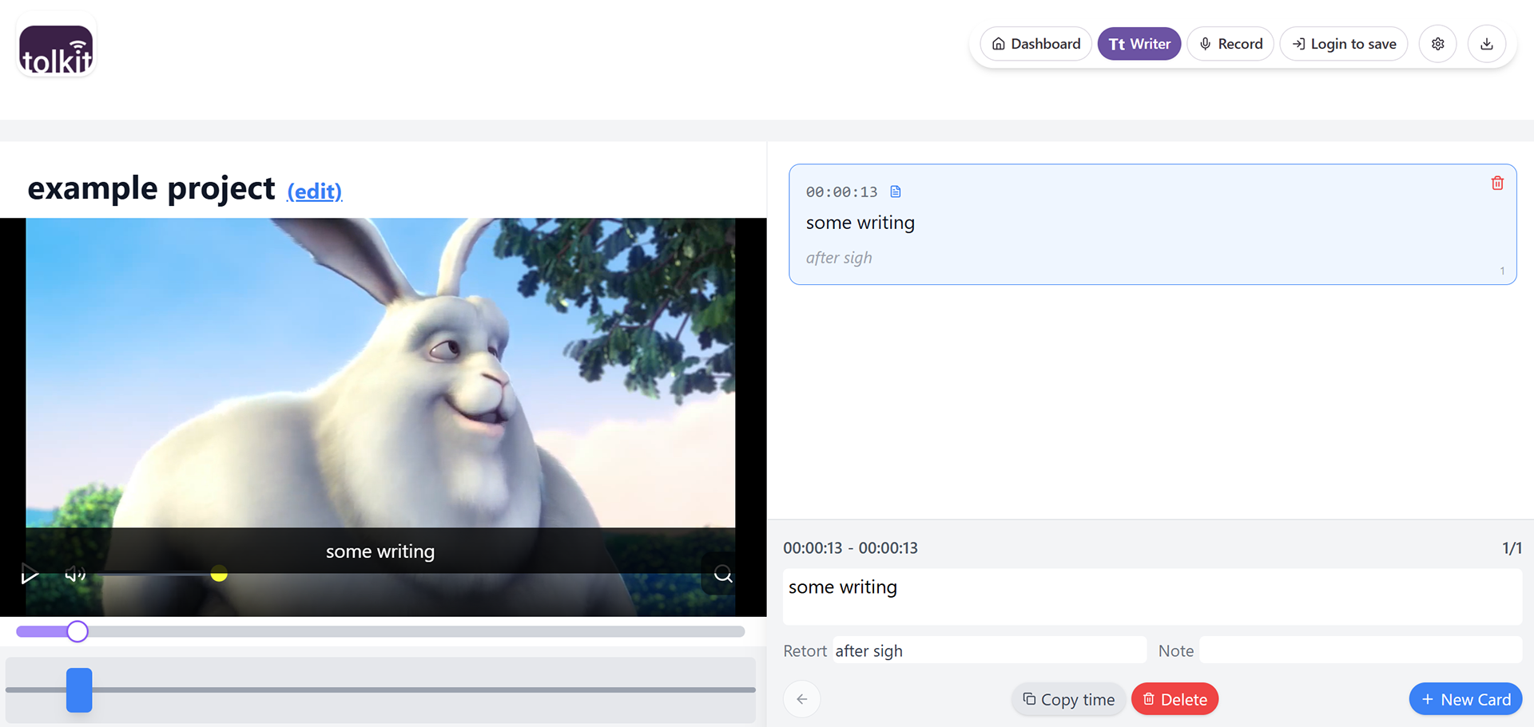Click the '00:00:13 - 00:00:13' time range
This screenshot has height=727, width=1534.
(x=850, y=548)
